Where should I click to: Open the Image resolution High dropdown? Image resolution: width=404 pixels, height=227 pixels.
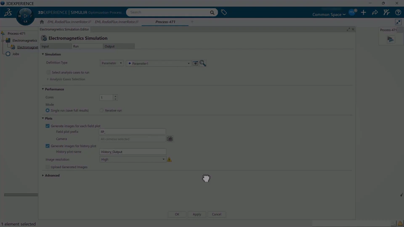click(x=133, y=160)
